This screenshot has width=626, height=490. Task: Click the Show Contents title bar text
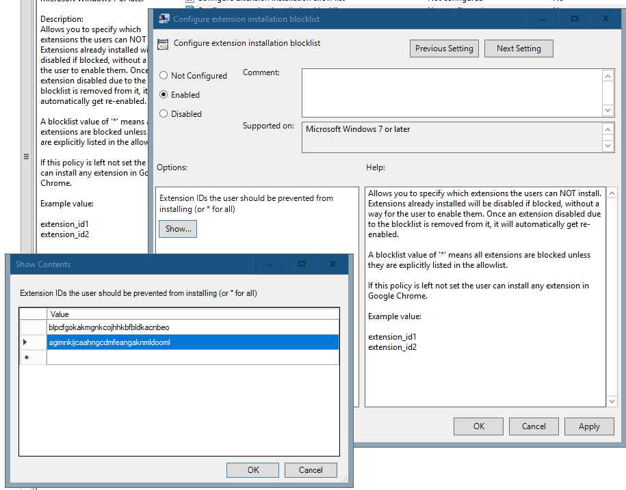[x=43, y=264]
